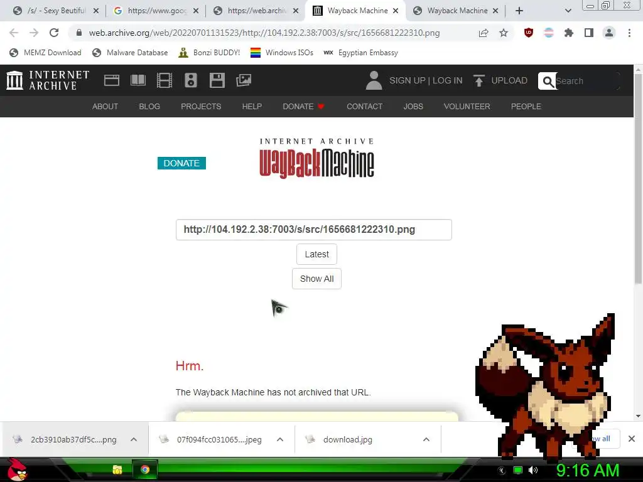Click the browser address bar URL
Screen dimensions: 643x482
264,33
